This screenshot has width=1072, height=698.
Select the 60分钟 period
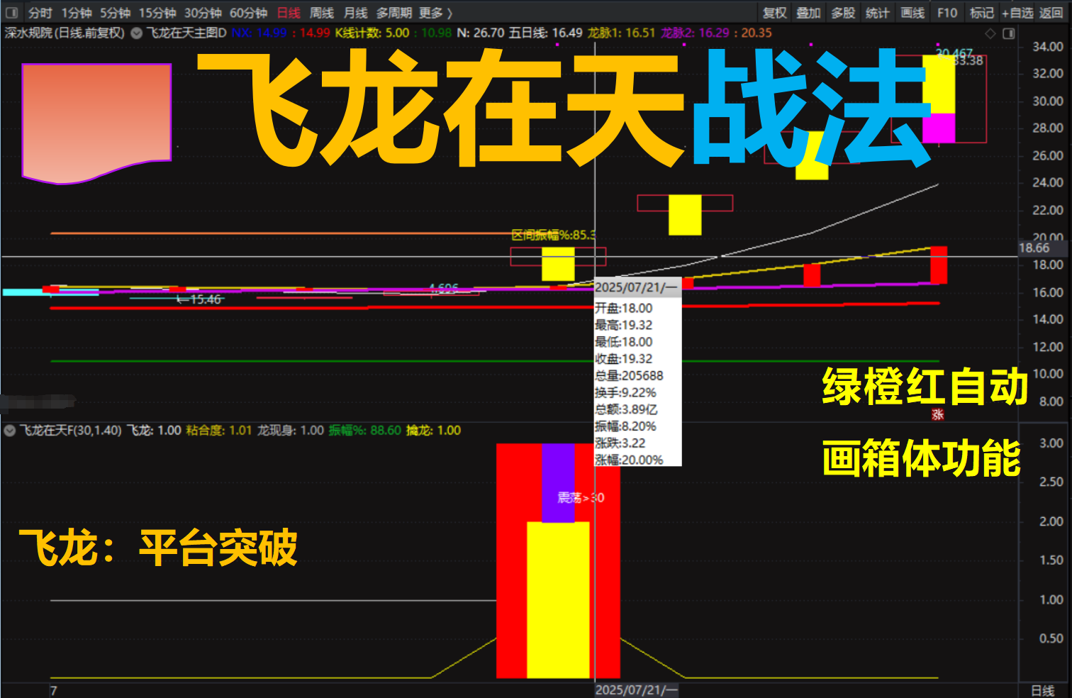click(248, 13)
